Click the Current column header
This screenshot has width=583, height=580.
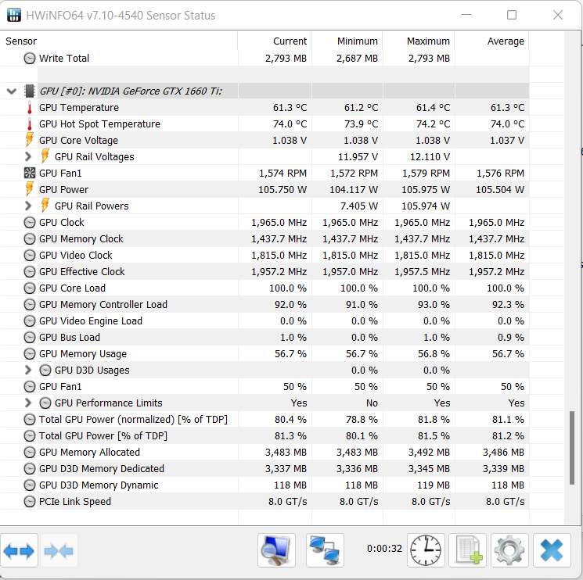(275, 41)
